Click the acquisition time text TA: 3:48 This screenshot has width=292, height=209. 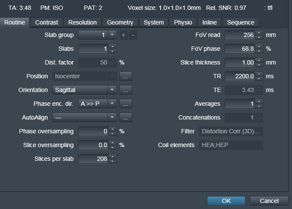(20, 8)
